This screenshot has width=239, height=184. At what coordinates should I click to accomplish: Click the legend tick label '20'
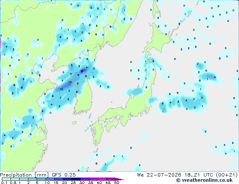[64, 182]
